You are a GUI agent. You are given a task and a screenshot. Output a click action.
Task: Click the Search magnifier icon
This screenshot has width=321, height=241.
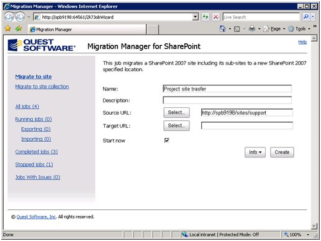click(305, 17)
